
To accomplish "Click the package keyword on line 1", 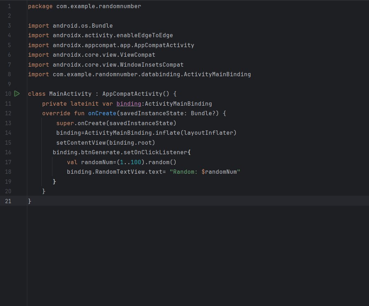I will point(40,6).
